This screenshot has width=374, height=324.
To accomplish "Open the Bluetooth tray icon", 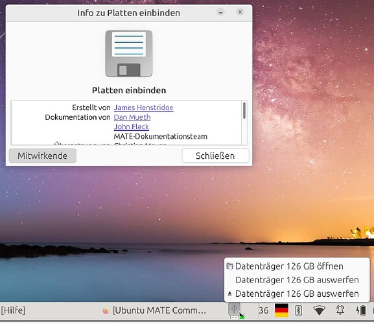I will coord(299,310).
